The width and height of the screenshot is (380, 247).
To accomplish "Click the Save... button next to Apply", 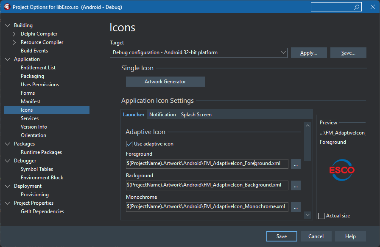I will (x=348, y=53).
